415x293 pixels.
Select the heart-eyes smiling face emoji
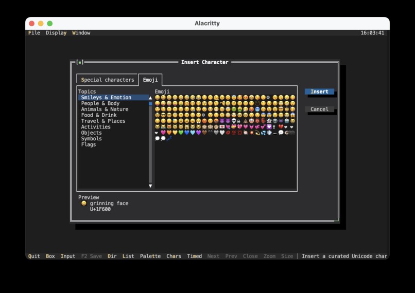246,97
